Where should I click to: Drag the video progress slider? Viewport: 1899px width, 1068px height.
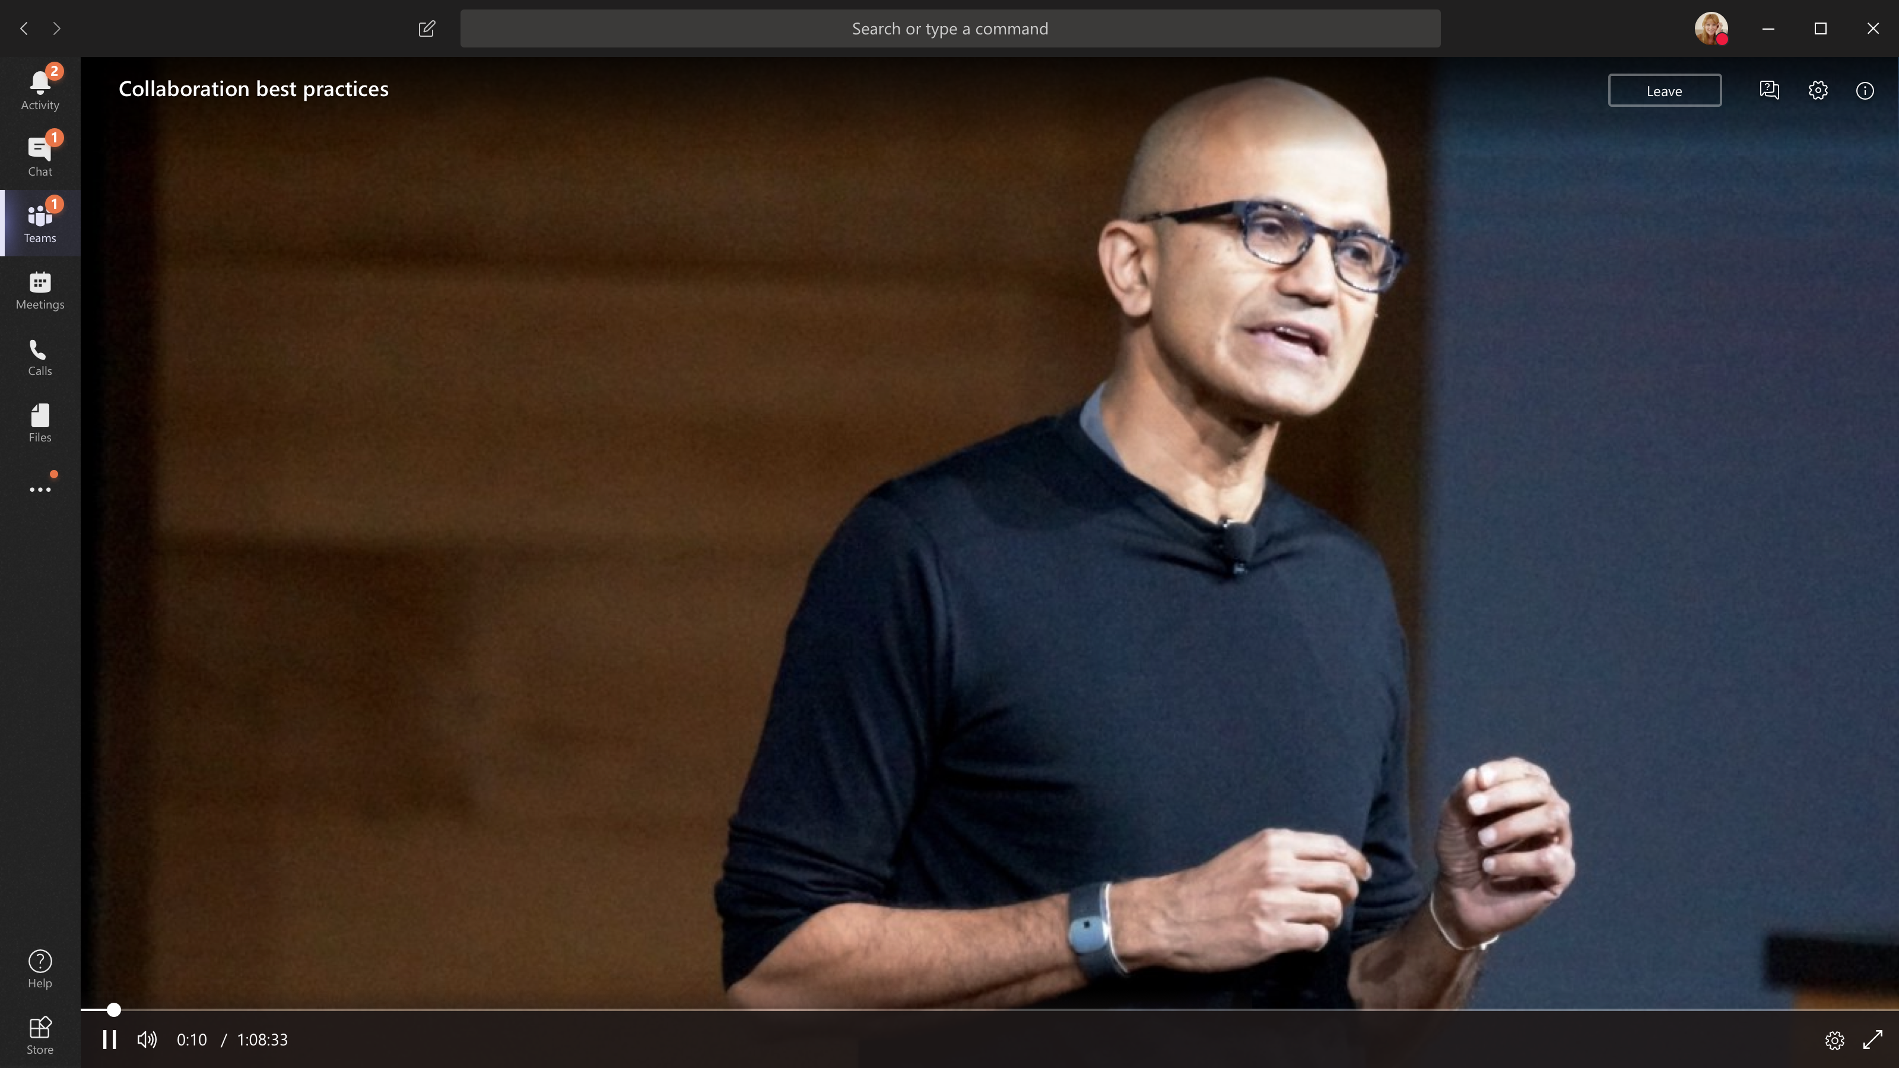(113, 1009)
